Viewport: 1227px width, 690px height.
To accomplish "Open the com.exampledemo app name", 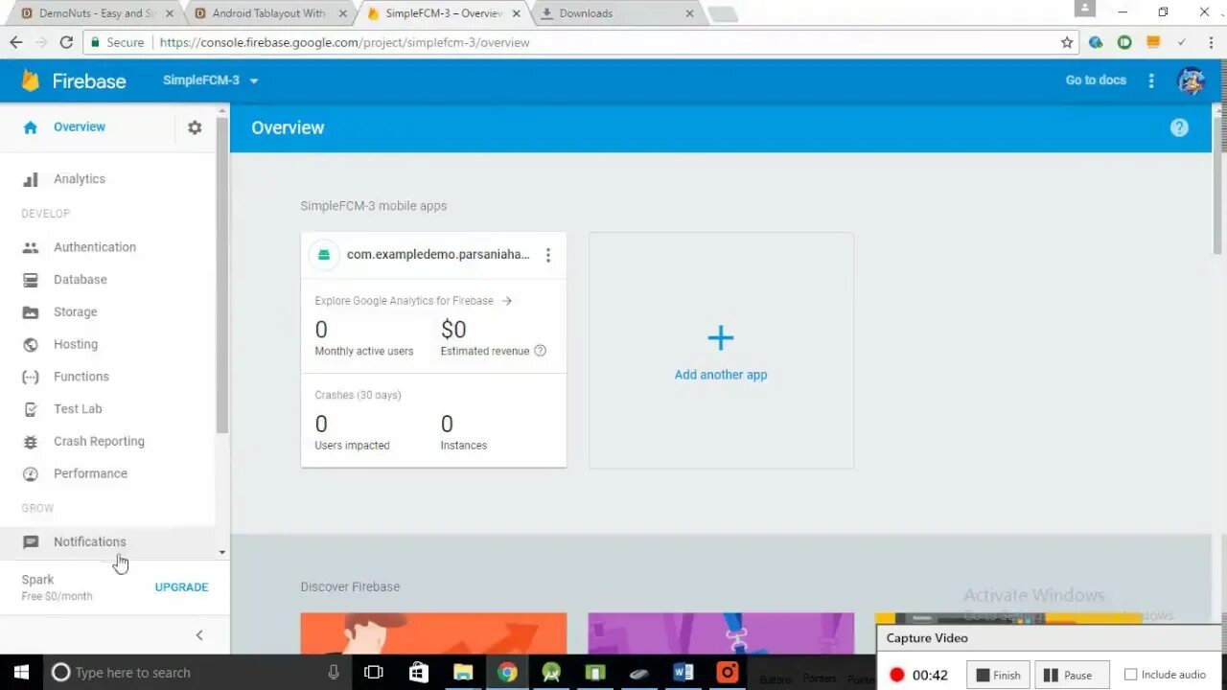I will click(x=438, y=255).
